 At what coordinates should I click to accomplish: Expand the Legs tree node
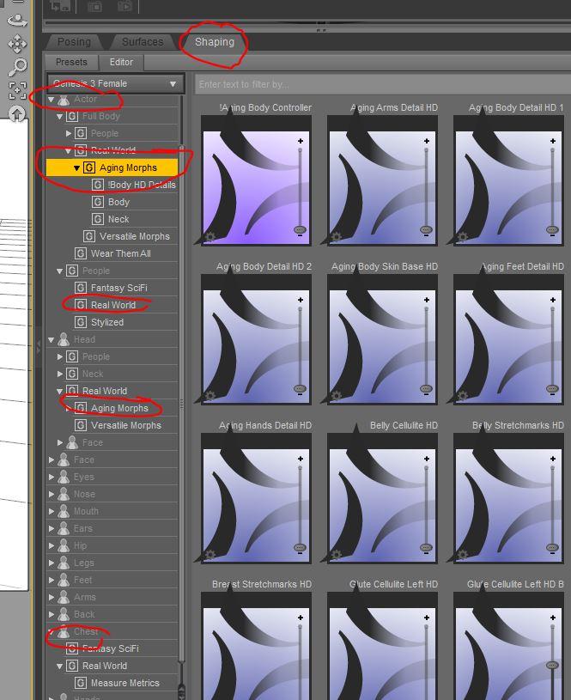pos(51,563)
